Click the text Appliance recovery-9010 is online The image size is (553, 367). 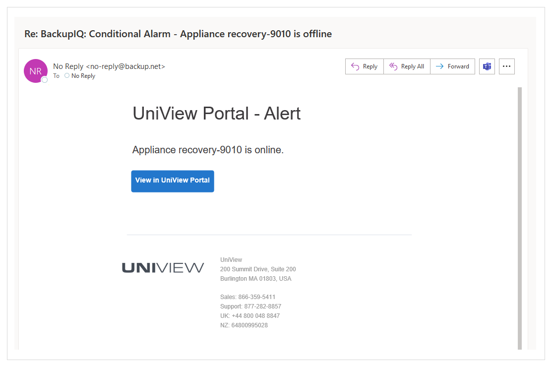[x=208, y=150]
